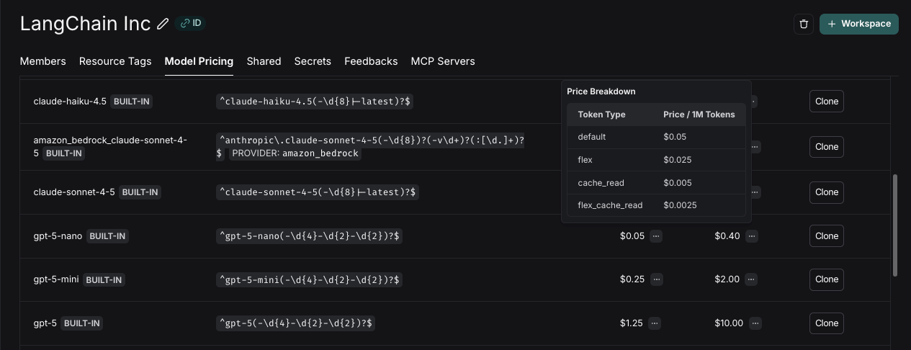Open output price ellipsis for amazon_bedrock_claude-sonnet-4-5
Image resolution: width=911 pixels, height=350 pixels.
(754, 147)
